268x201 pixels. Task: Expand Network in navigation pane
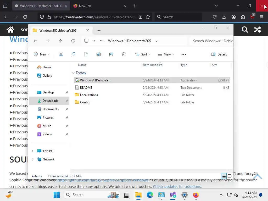click(33, 159)
